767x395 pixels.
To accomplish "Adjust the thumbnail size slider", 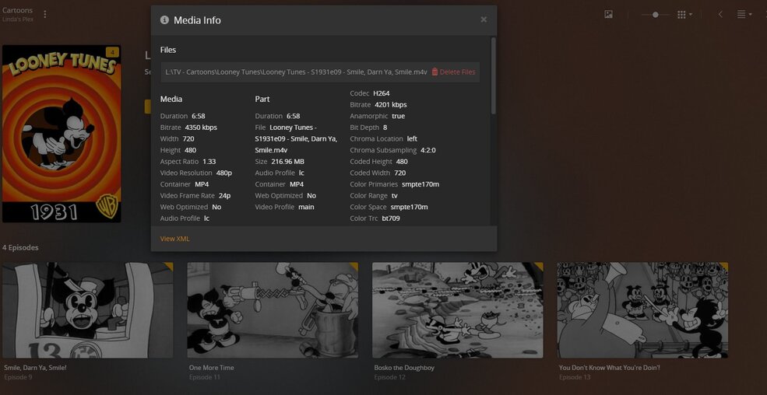I will [x=655, y=15].
